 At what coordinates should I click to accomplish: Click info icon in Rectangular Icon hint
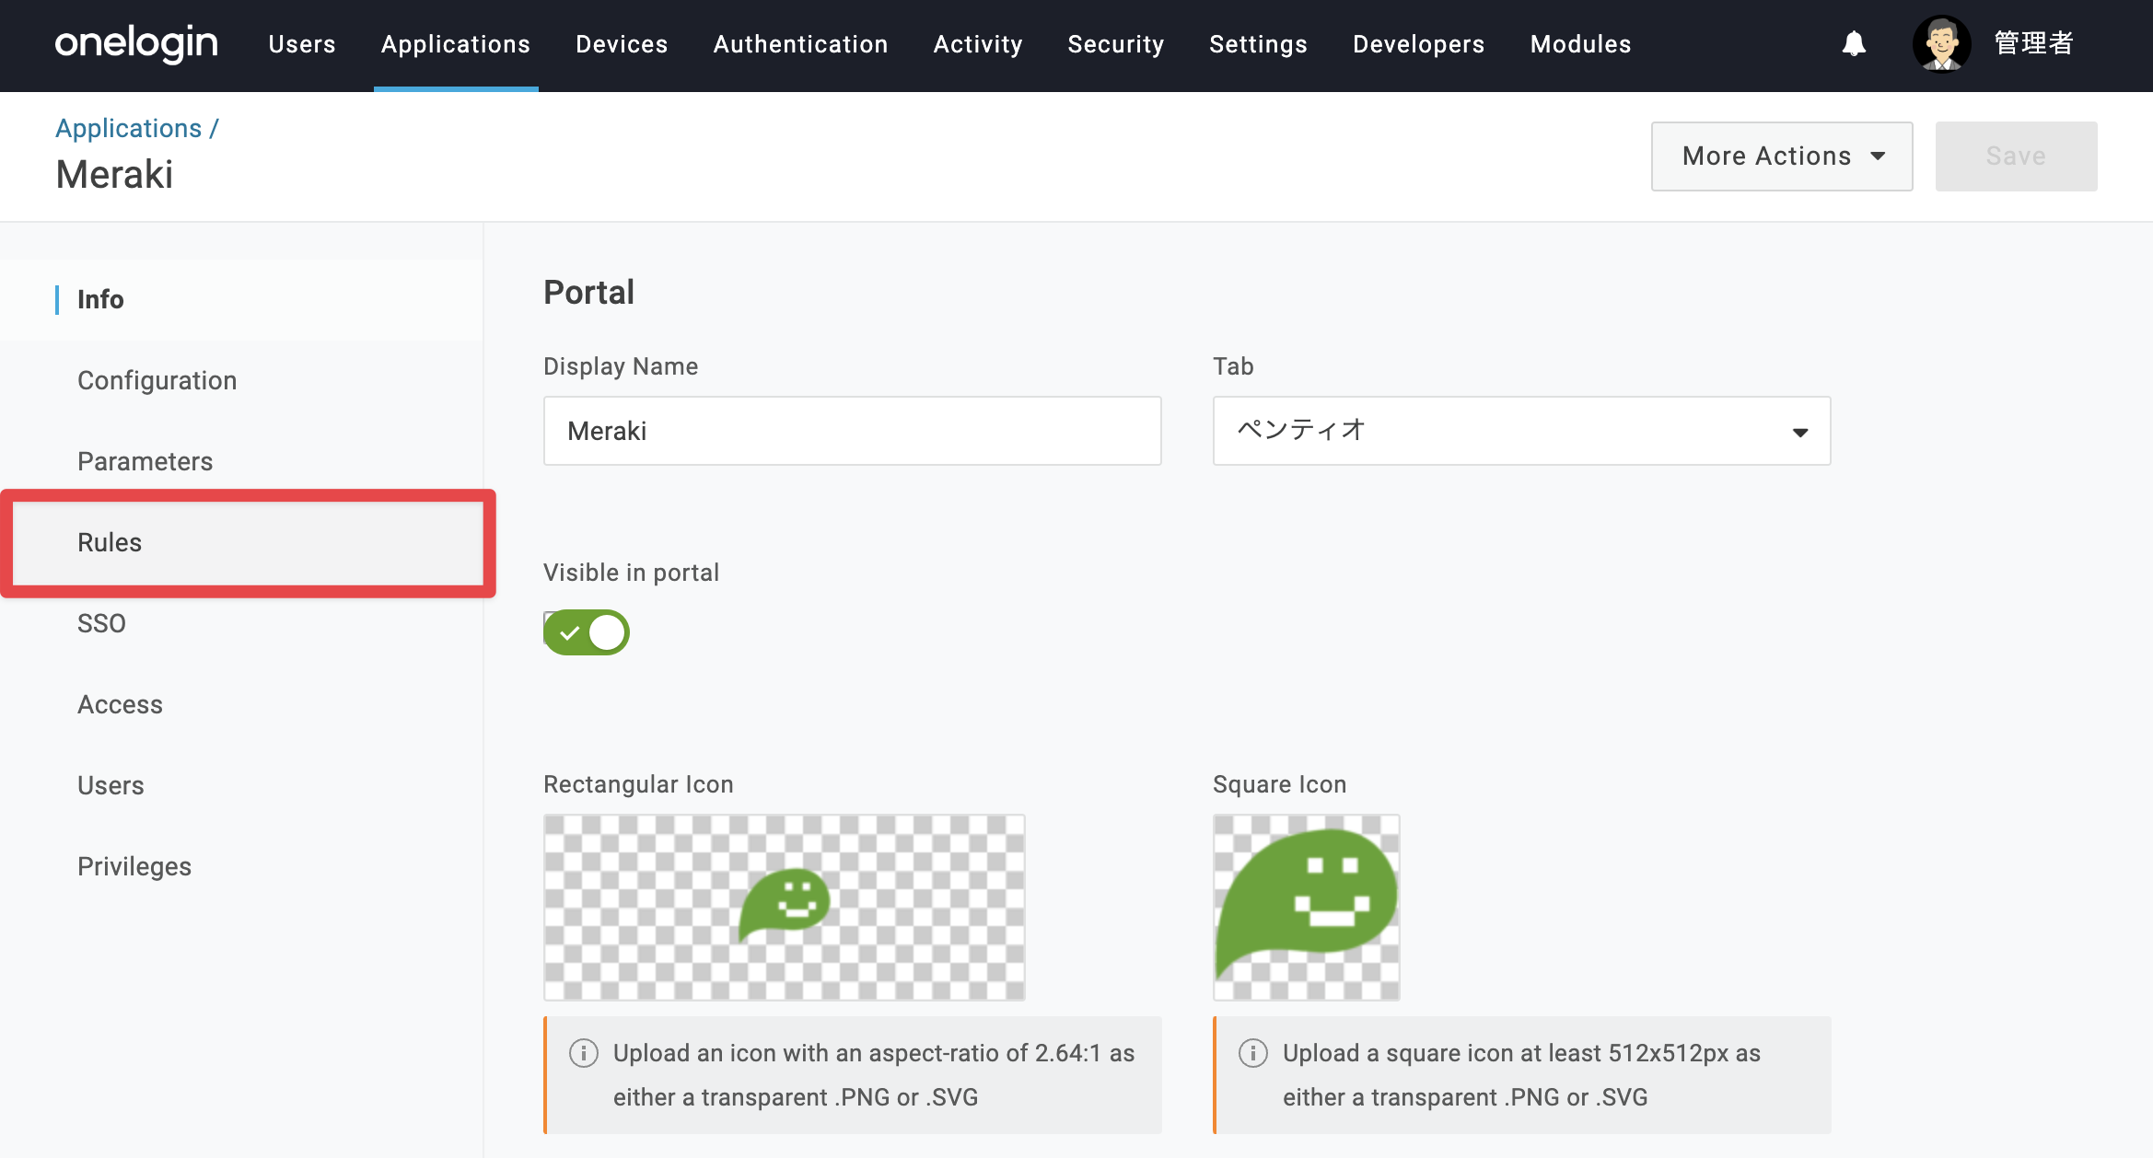point(584,1053)
